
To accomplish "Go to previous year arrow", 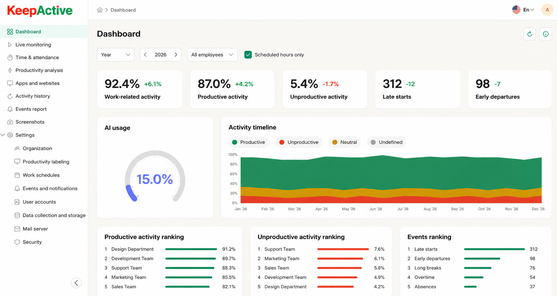I will (145, 55).
